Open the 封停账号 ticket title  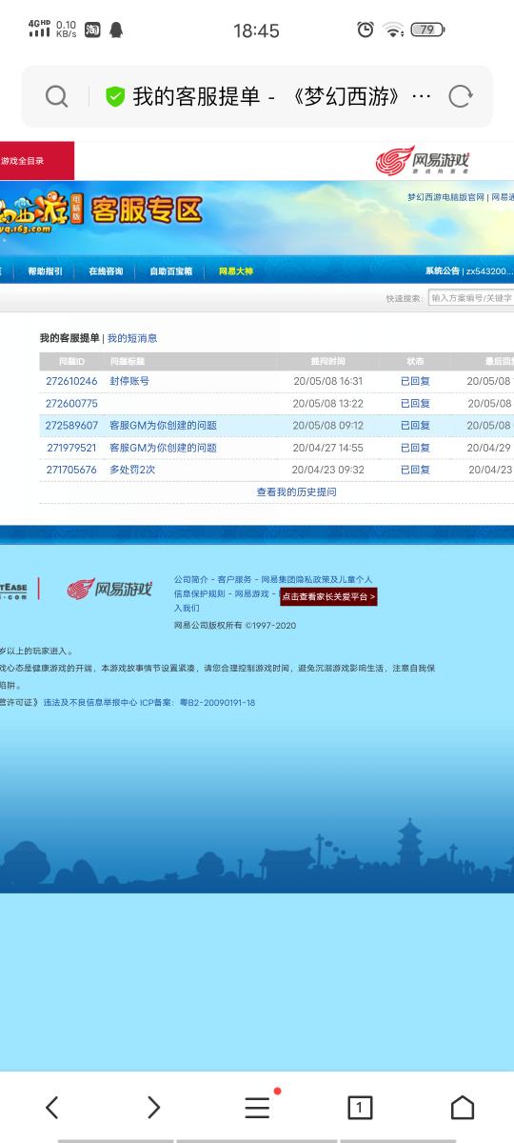pyautogui.click(x=129, y=381)
